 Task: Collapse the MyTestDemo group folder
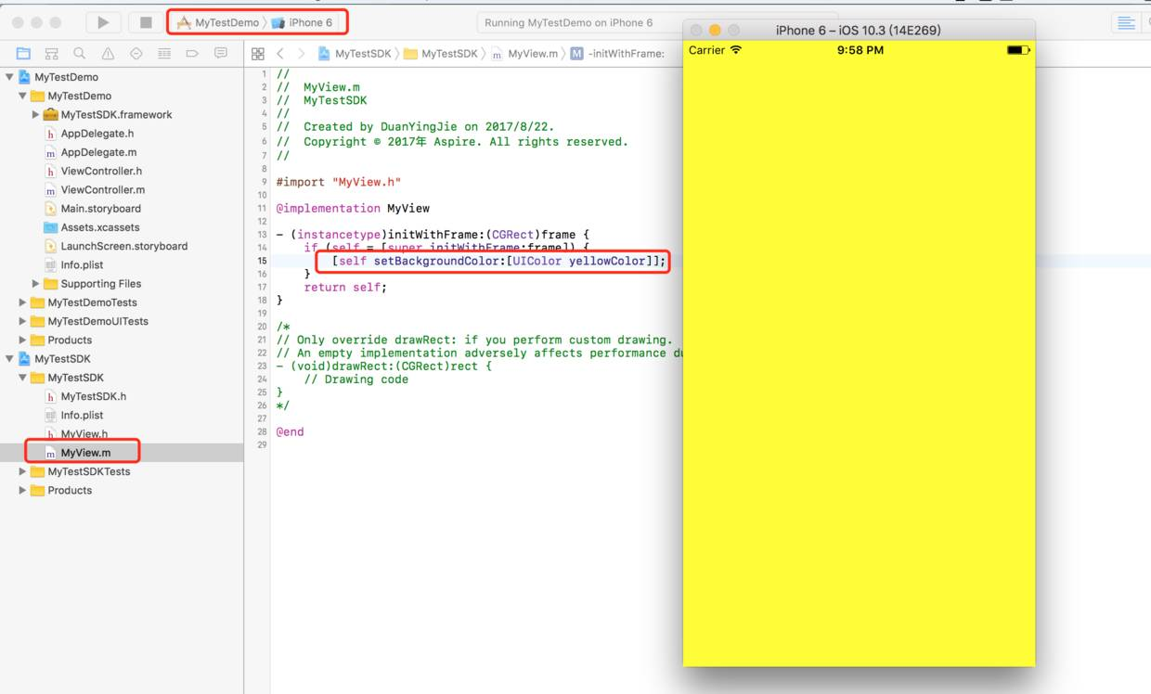click(22, 96)
